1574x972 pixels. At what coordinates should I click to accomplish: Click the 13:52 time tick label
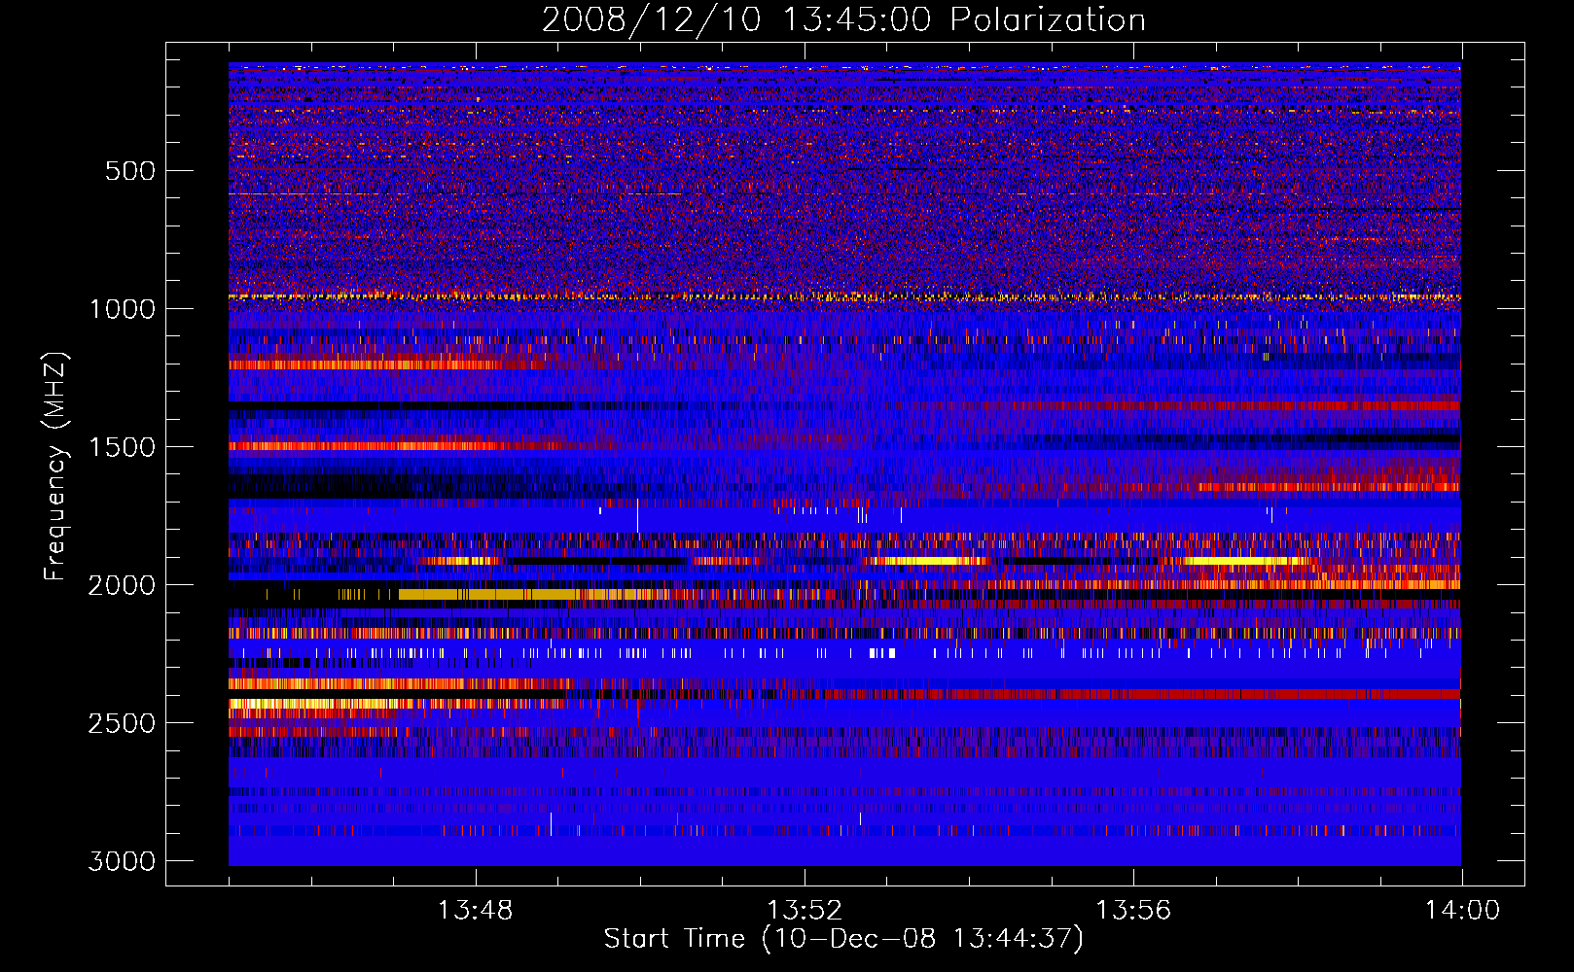[x=805, y=911]
